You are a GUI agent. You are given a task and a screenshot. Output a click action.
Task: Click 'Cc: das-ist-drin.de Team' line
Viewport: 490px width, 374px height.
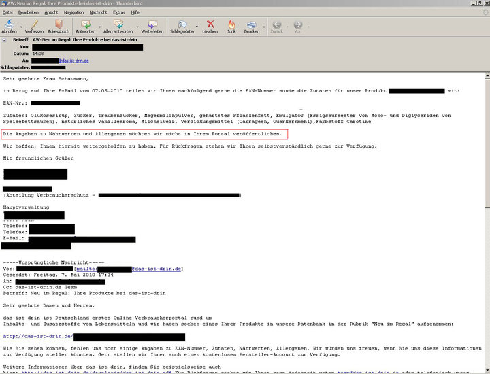(40, 287)
